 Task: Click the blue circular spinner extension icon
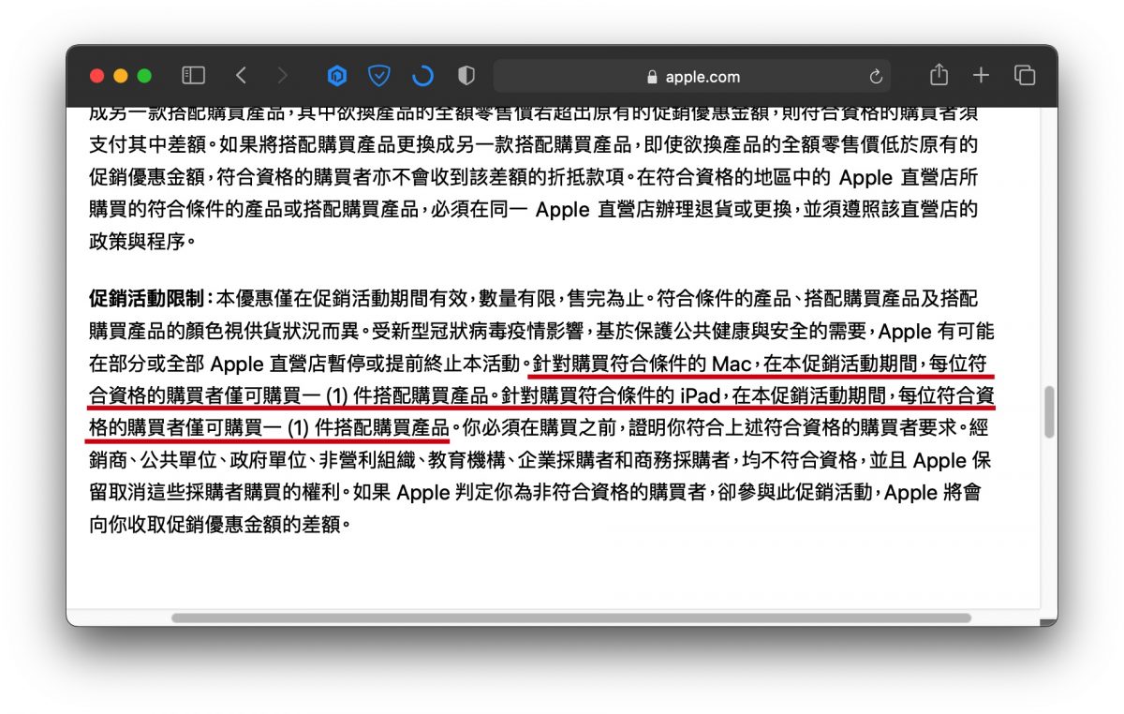422,76
